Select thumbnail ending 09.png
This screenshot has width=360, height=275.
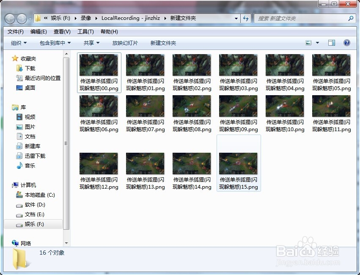pos(238,106)
